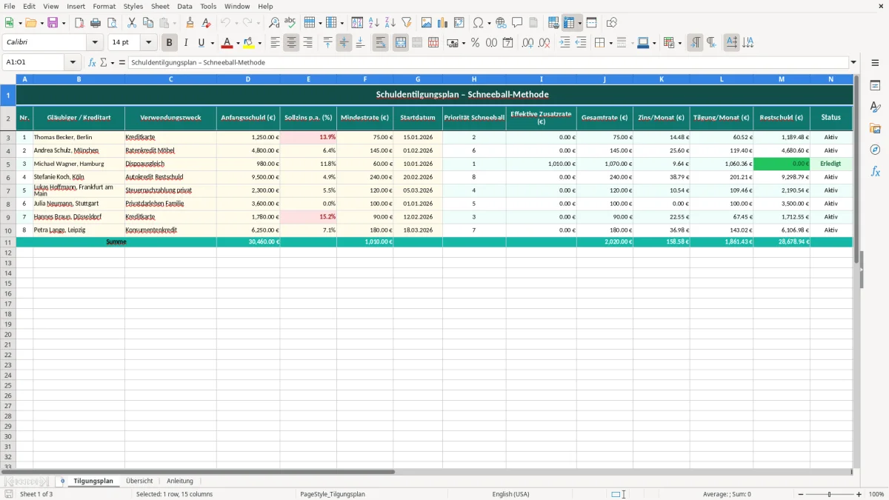Click the Export as PDF icon
The height and width of the screenshot is (500, 889).
(79, 23)
